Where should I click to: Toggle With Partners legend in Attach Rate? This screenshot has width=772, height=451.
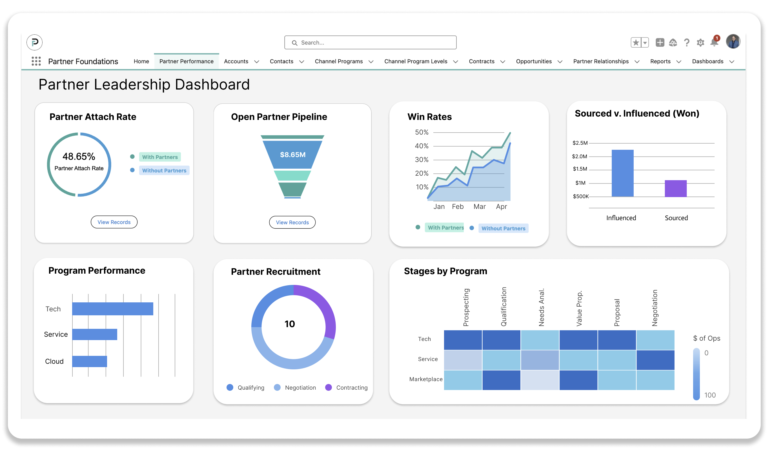pyautogui.click(x=159, y=157)
